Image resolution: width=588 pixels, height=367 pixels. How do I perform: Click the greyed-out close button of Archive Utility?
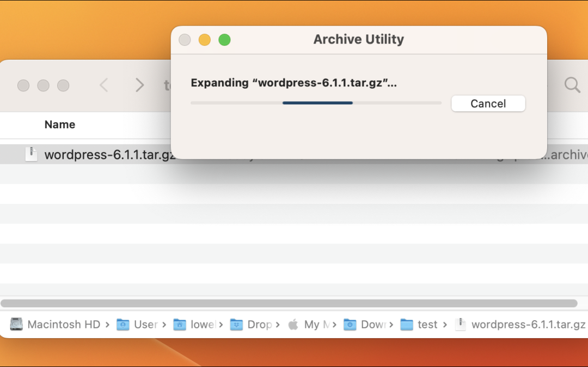(x=185, y=40)
